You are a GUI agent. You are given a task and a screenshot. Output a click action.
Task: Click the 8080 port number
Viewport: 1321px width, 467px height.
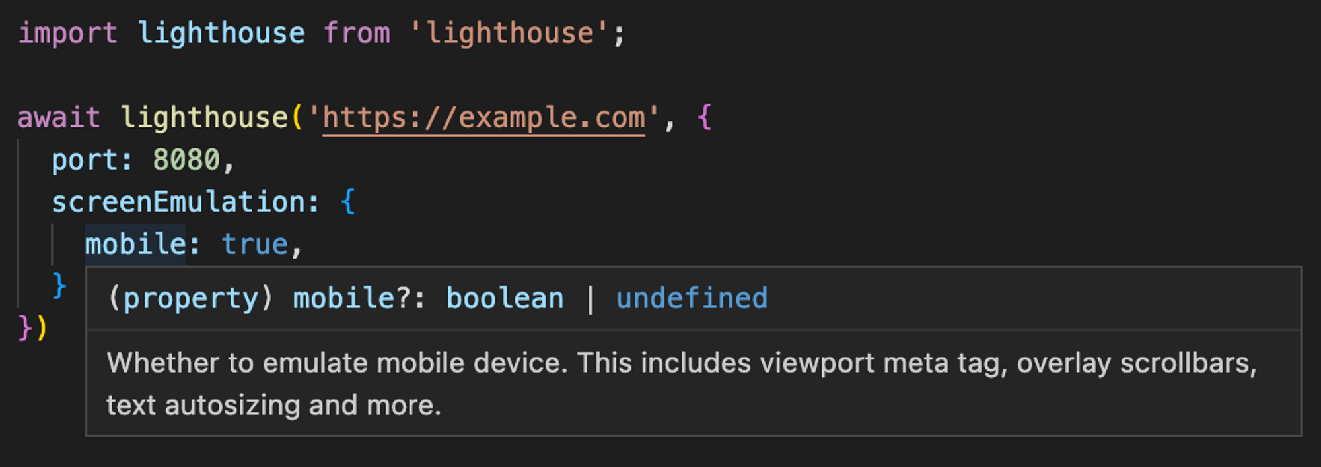[x=186, y=160]
